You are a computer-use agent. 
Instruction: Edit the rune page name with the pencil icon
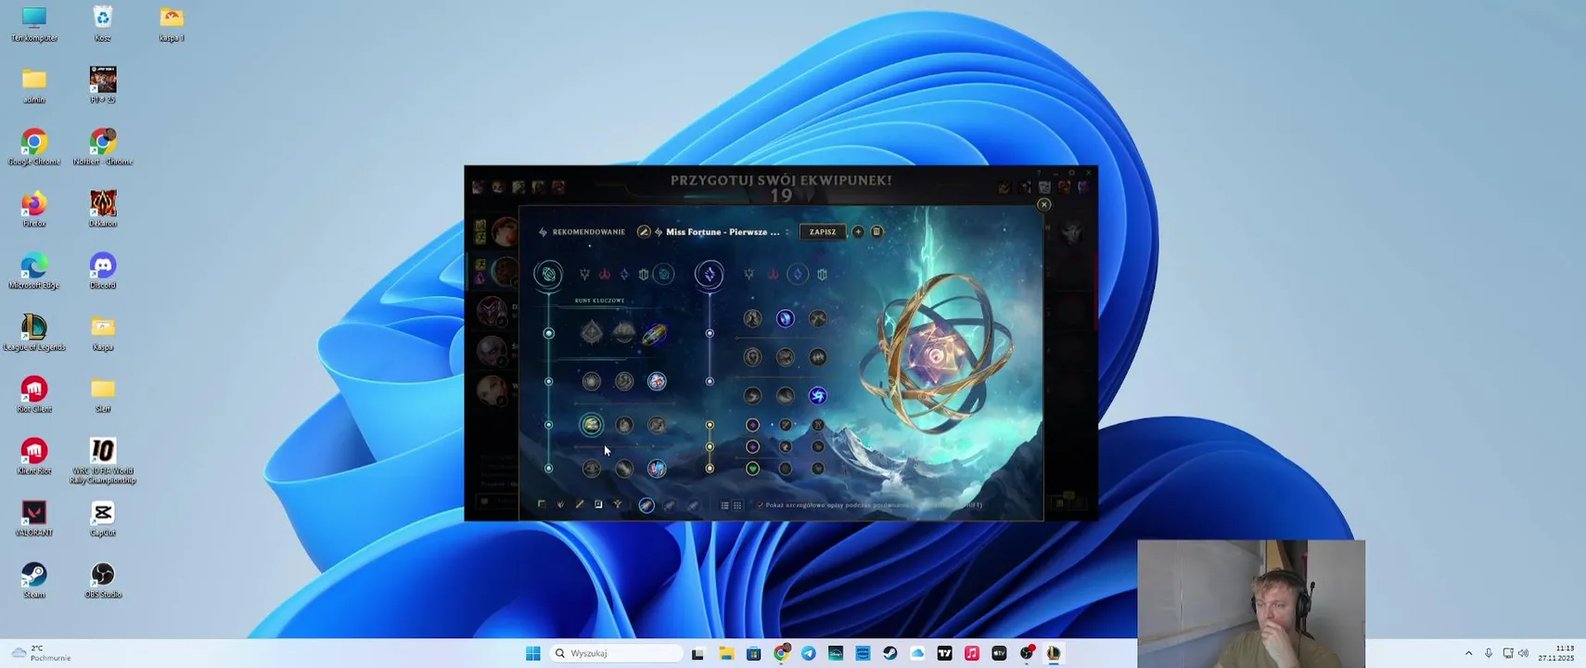644,232
